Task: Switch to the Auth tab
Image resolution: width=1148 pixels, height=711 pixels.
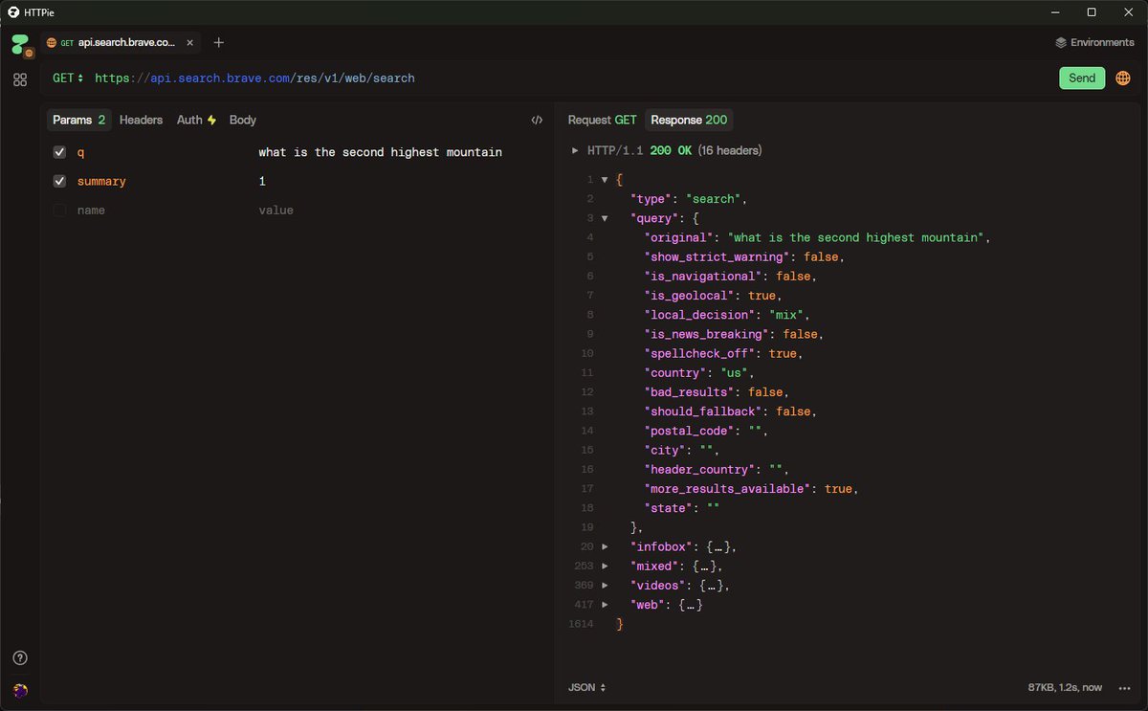Action: pos(196,120)
